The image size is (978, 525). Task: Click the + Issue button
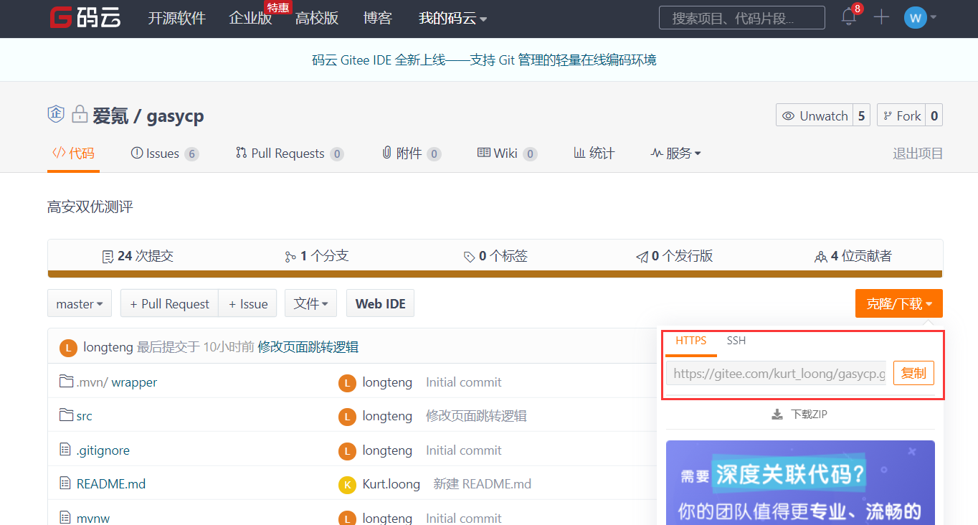click(x=248, y=303)
